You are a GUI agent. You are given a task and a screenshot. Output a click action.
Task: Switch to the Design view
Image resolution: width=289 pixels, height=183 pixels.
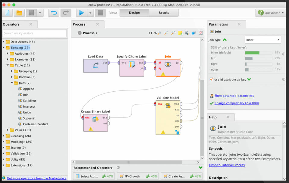(x=134, y=13)
